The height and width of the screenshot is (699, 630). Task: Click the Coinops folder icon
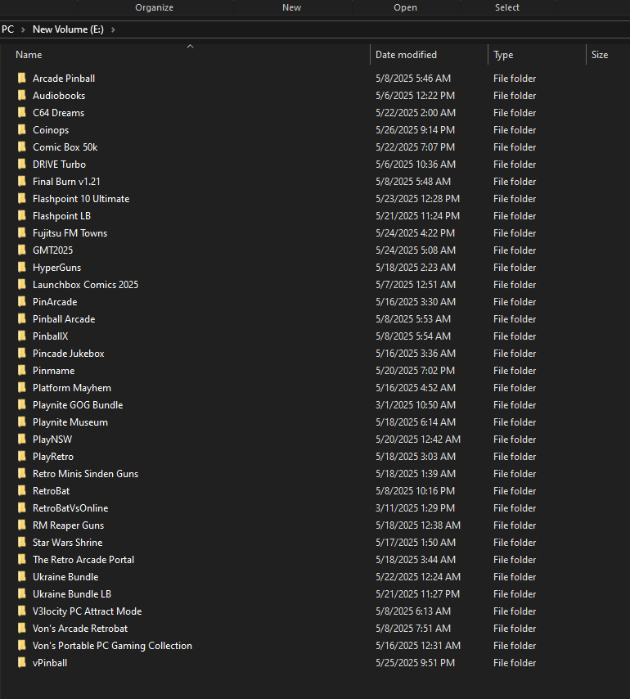tap(21, 129)
